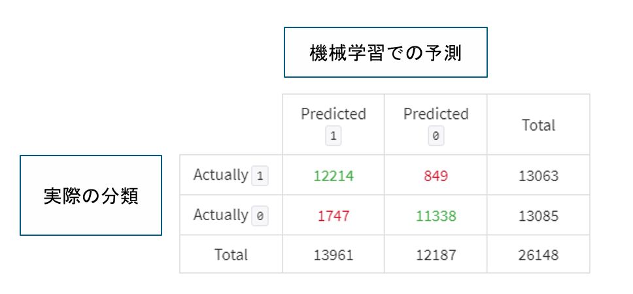The width and height of the screenshot is (633, 294).
Task: Click the Predicted 0 column header
Action: (436, 125)
